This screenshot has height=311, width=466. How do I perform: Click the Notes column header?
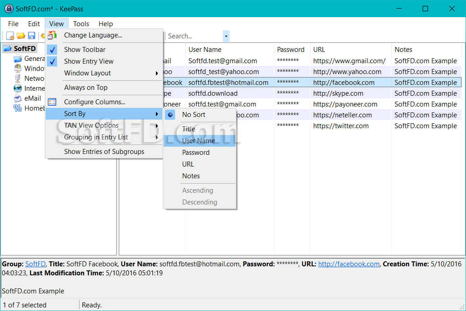tap(427, 50)
